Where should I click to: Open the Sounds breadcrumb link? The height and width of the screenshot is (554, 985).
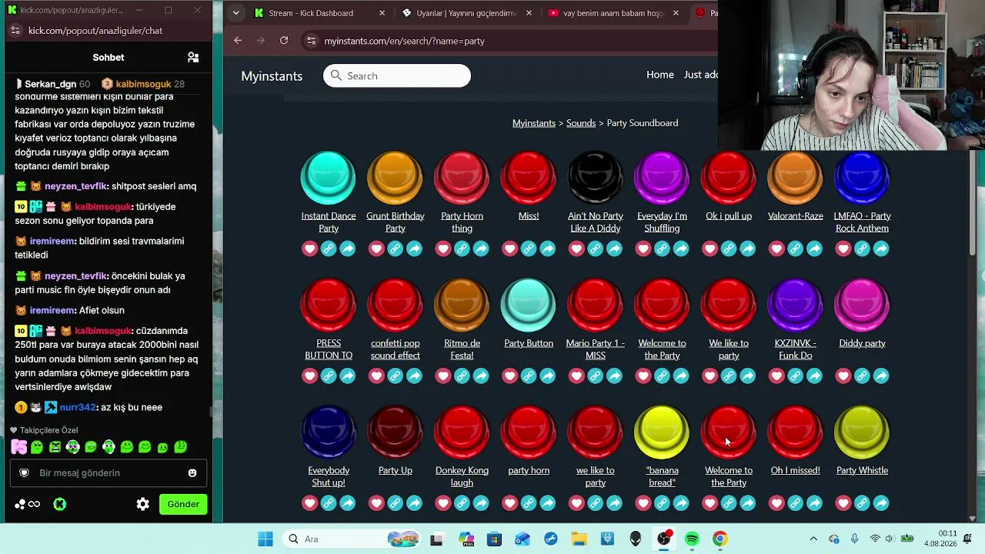581,123
